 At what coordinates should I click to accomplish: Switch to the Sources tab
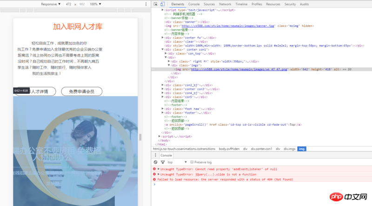(x=209, y=4)
